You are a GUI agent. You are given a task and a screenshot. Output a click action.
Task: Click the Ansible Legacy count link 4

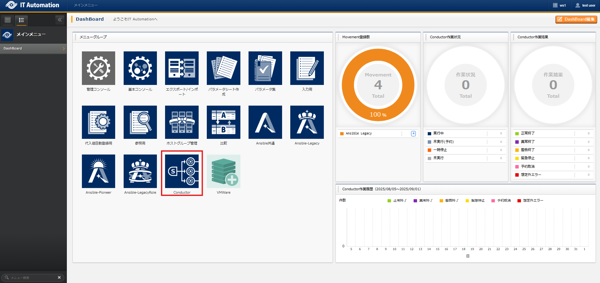(413, 134)
